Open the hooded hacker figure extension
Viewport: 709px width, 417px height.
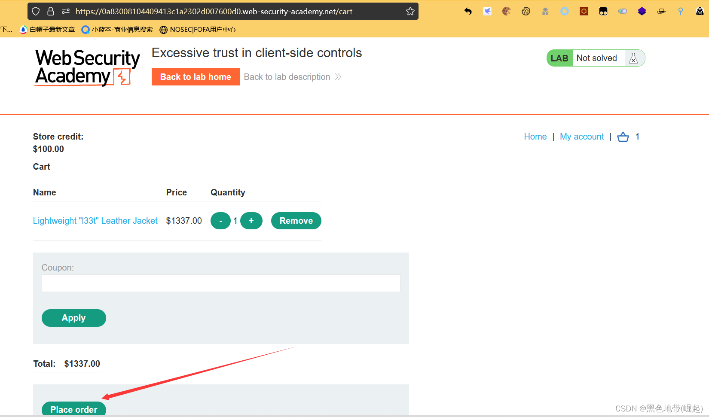[x=700, y=11]
